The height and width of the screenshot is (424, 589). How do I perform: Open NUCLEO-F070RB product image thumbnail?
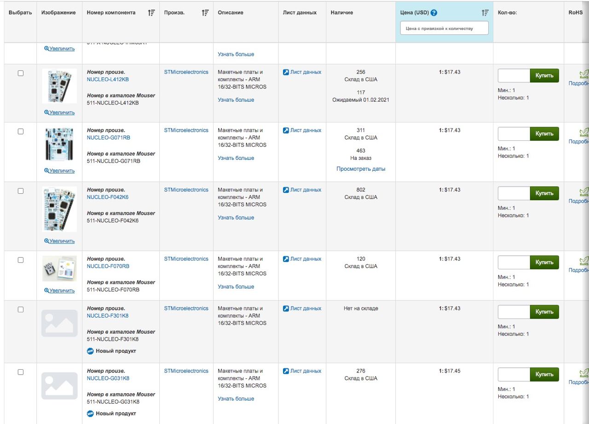(59, 268)
